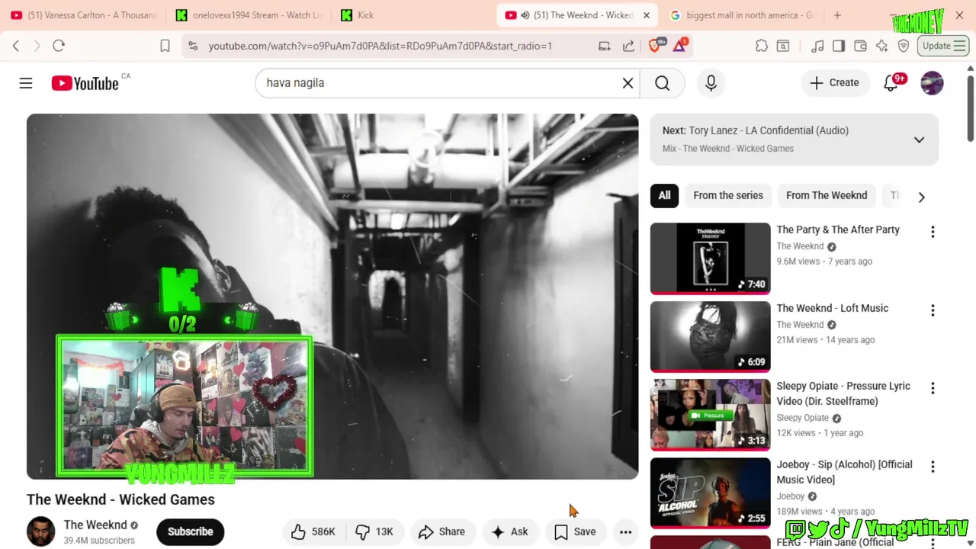Click the Create button
This screenshot has height=549, width=976.
[835, 83]
